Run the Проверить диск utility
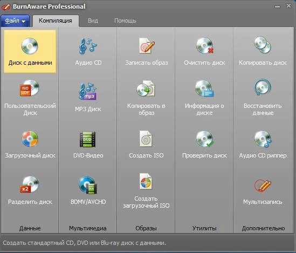296x253 pixels. coord(204,139)
